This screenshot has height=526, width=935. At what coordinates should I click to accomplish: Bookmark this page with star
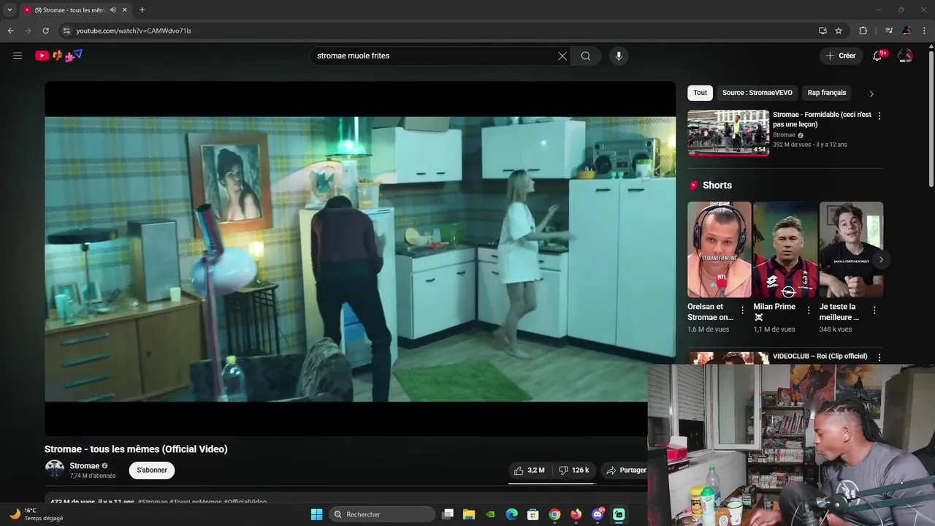(839, 31)
